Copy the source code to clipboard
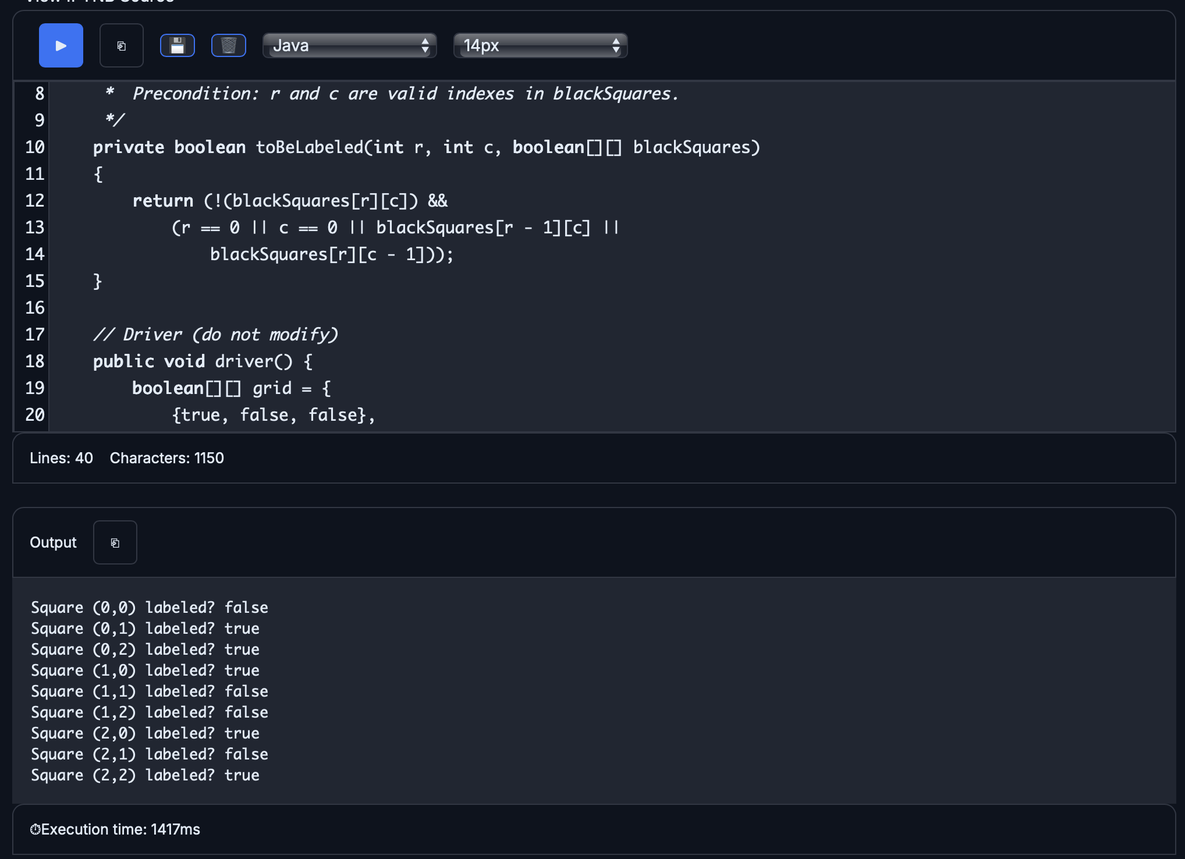Screen dimensions: 1185x859 121,45
